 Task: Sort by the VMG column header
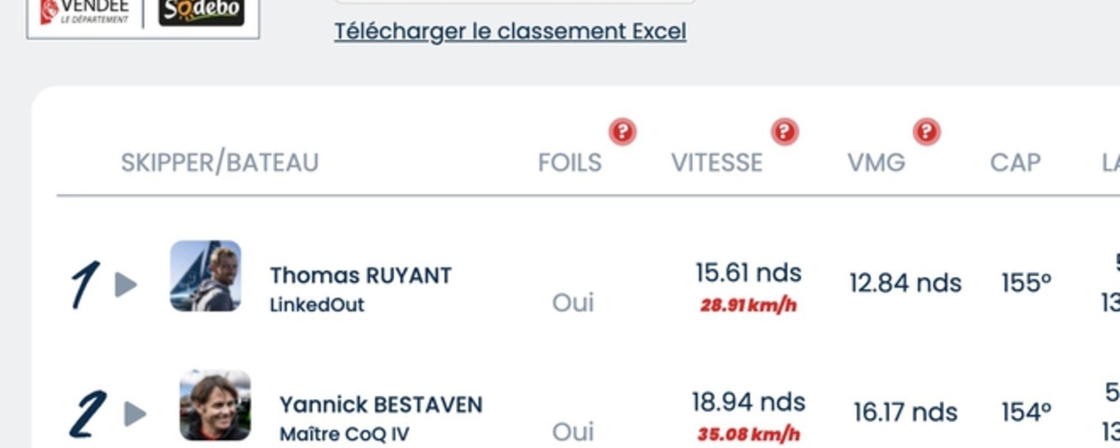point(876,163)
